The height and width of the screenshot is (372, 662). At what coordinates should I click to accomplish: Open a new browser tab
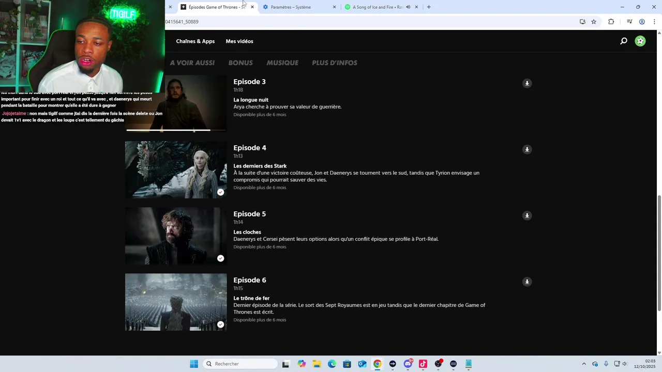429,7
